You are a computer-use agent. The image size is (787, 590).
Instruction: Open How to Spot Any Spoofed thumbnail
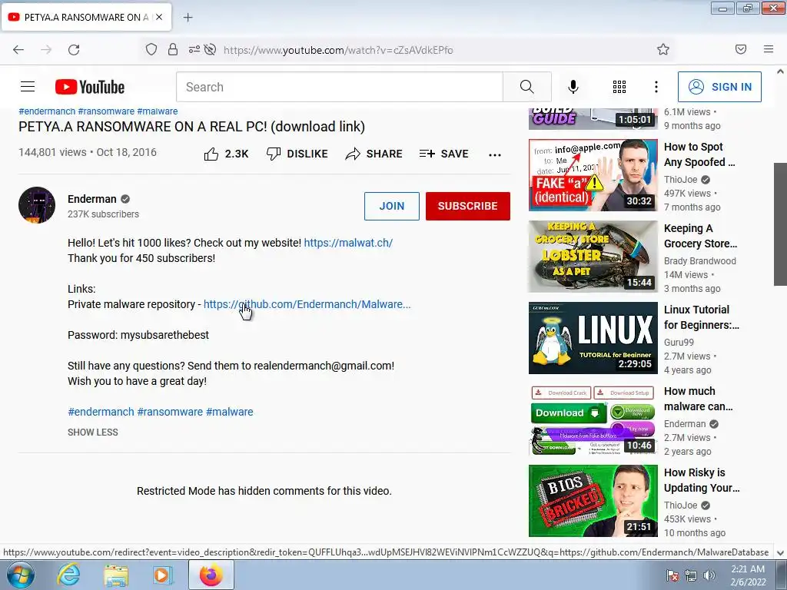tap(593, 175)
